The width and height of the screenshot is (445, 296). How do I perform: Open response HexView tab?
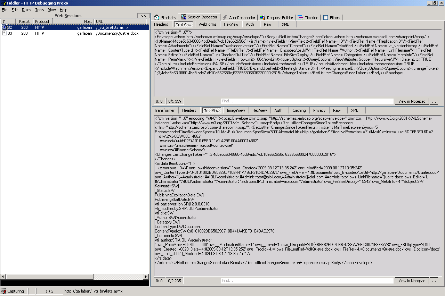pos(260,110)
